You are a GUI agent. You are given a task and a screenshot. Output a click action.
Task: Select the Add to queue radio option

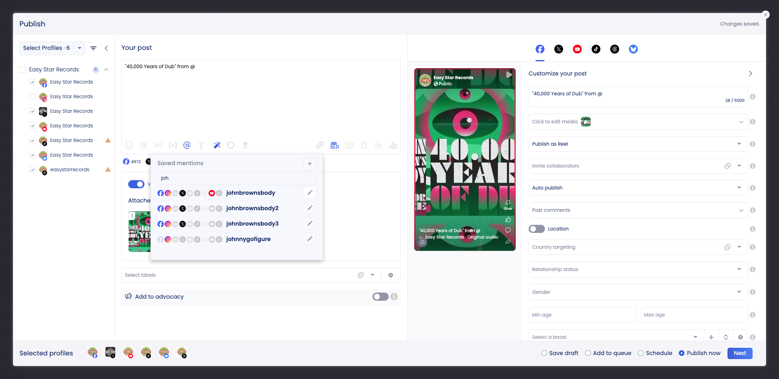coord(588,353)
